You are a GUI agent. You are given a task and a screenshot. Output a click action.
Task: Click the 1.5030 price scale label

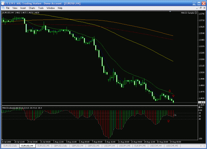[x=202, y=72]
